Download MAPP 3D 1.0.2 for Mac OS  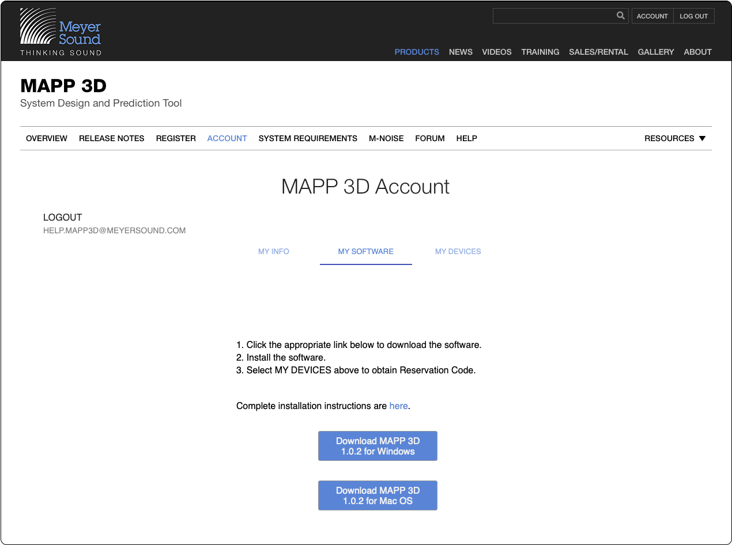click(378, 495)
